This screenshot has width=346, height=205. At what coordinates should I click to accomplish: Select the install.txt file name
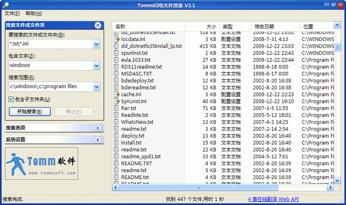point(131,143)
